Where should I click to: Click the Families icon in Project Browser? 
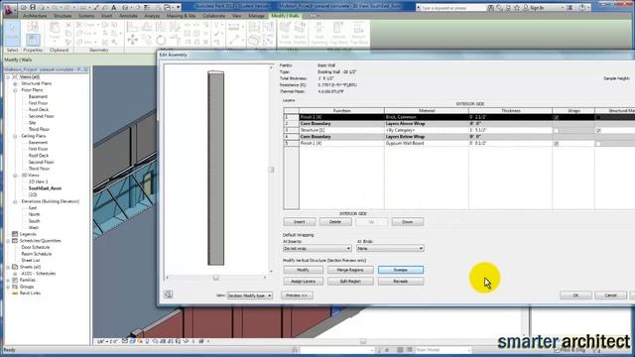coord(15,280)
